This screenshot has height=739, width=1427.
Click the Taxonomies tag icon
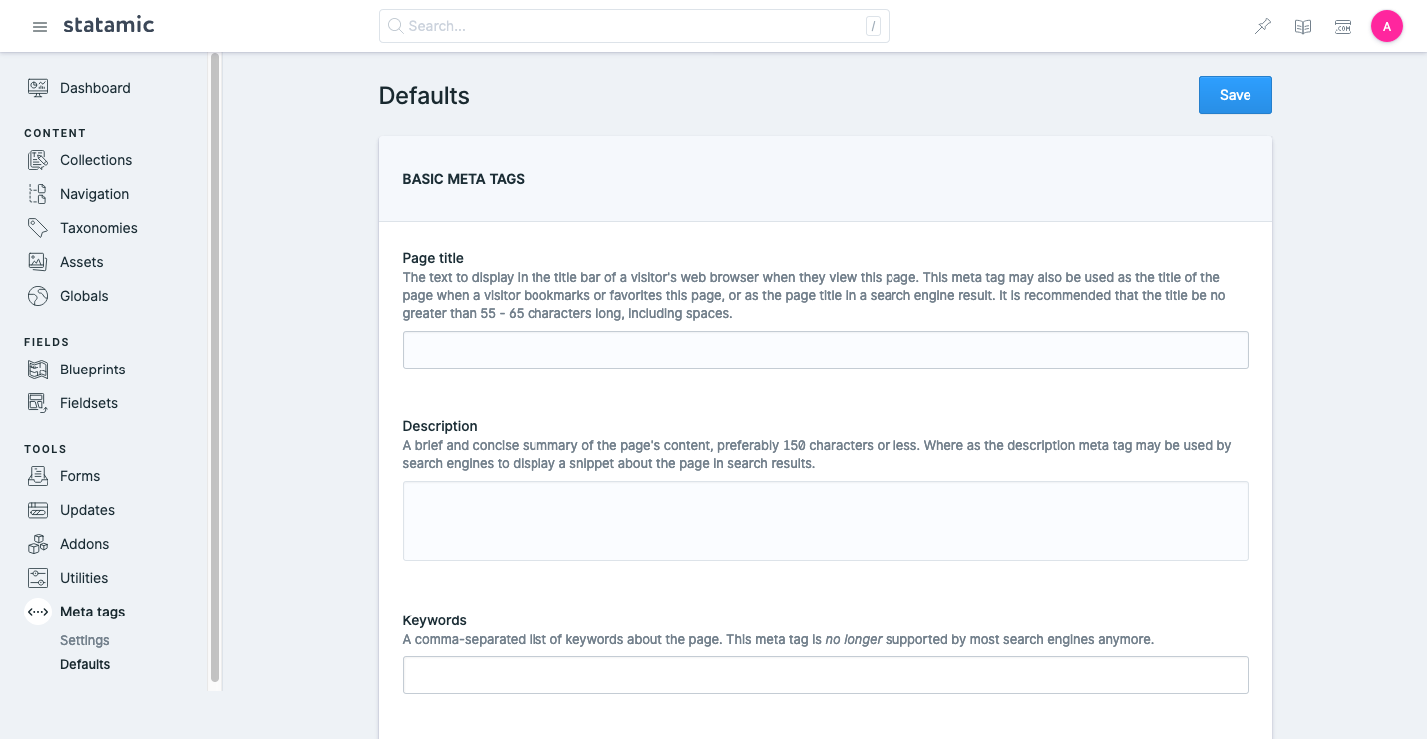point(38,228)
